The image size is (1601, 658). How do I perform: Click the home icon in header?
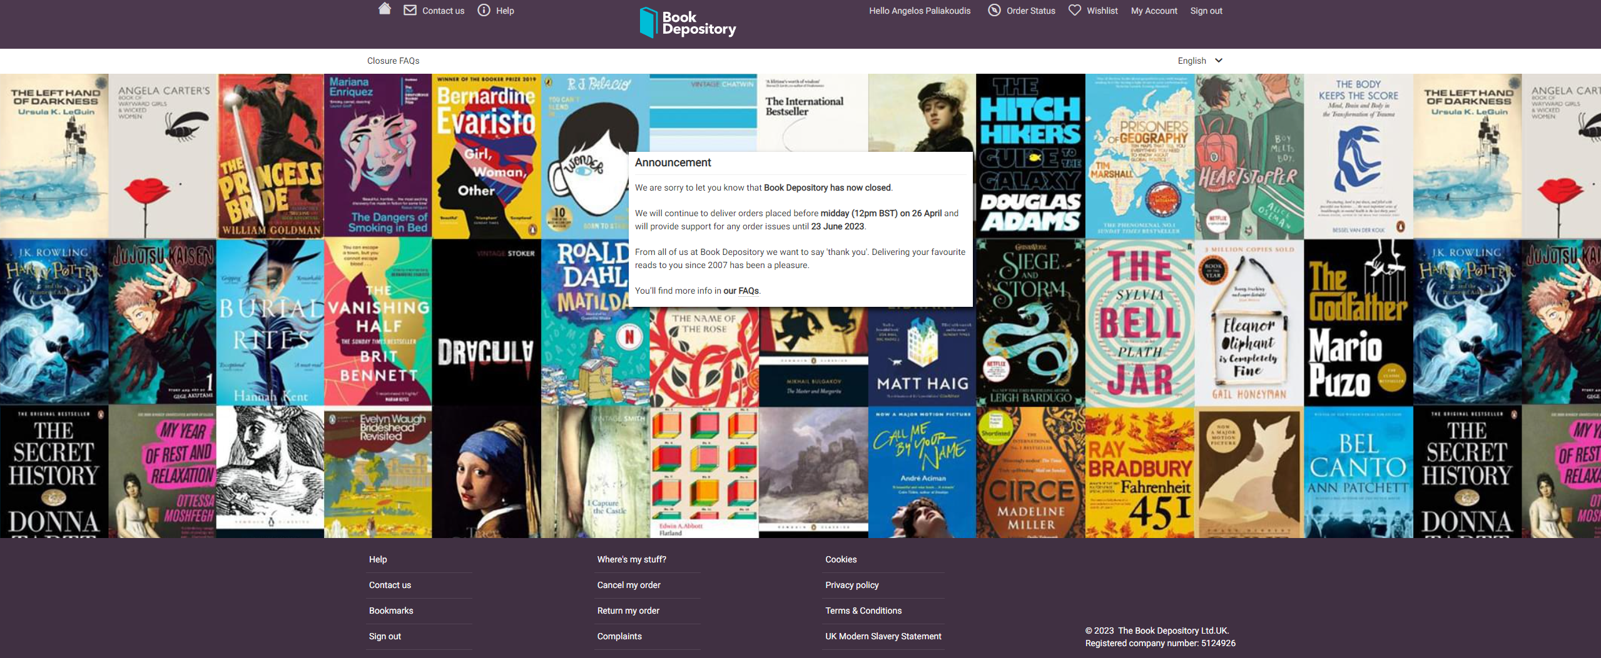[x=385, y=9]
